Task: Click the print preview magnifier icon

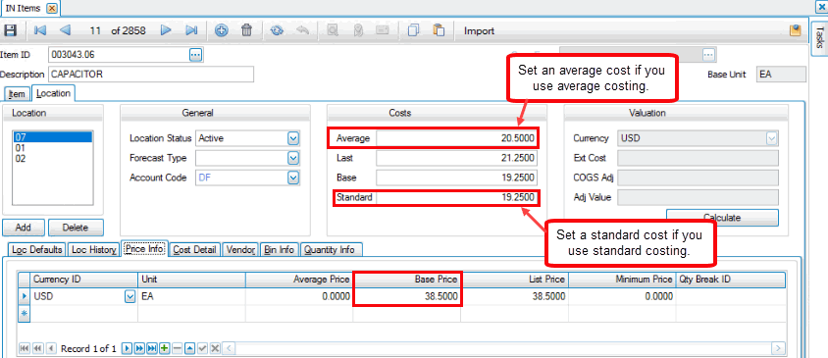Action: 333,30
